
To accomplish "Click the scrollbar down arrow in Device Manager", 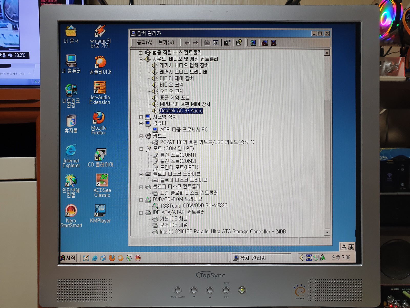I will click(327, 232).
